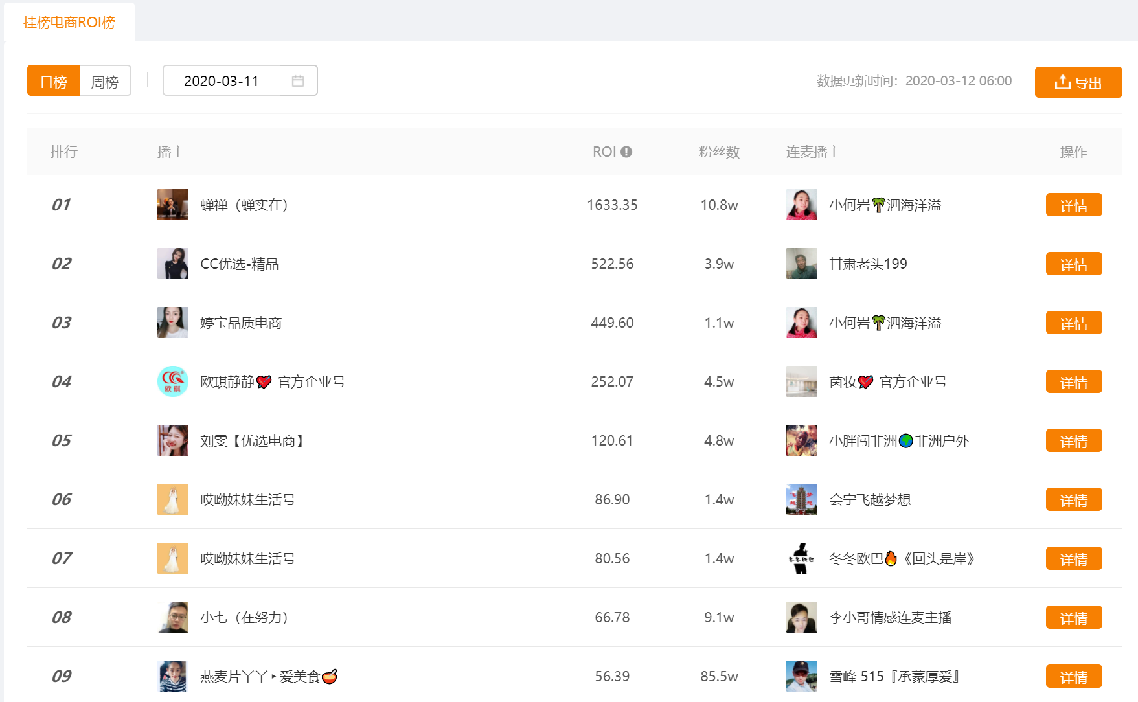Click the 播主 column header
Image resolution: width=1138 pixels, height=702 pixels.
171,152
